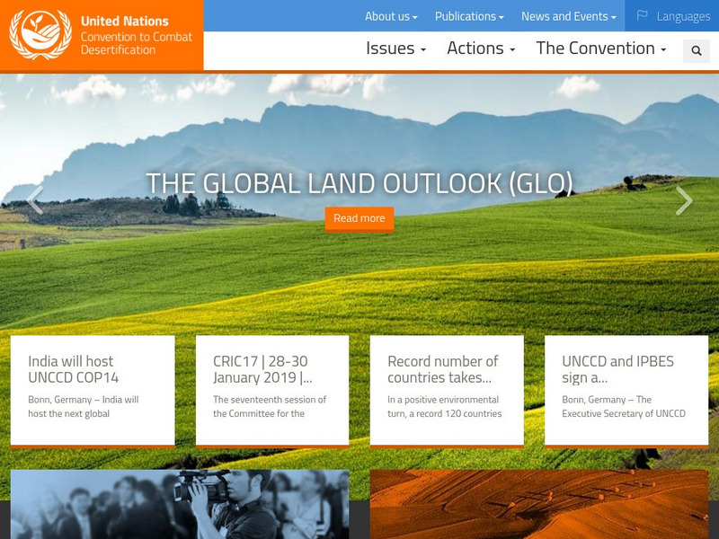This screenshot has height=539, width=719.
Task: Open the Global Land Outlook headline
Action: (359, 183)
